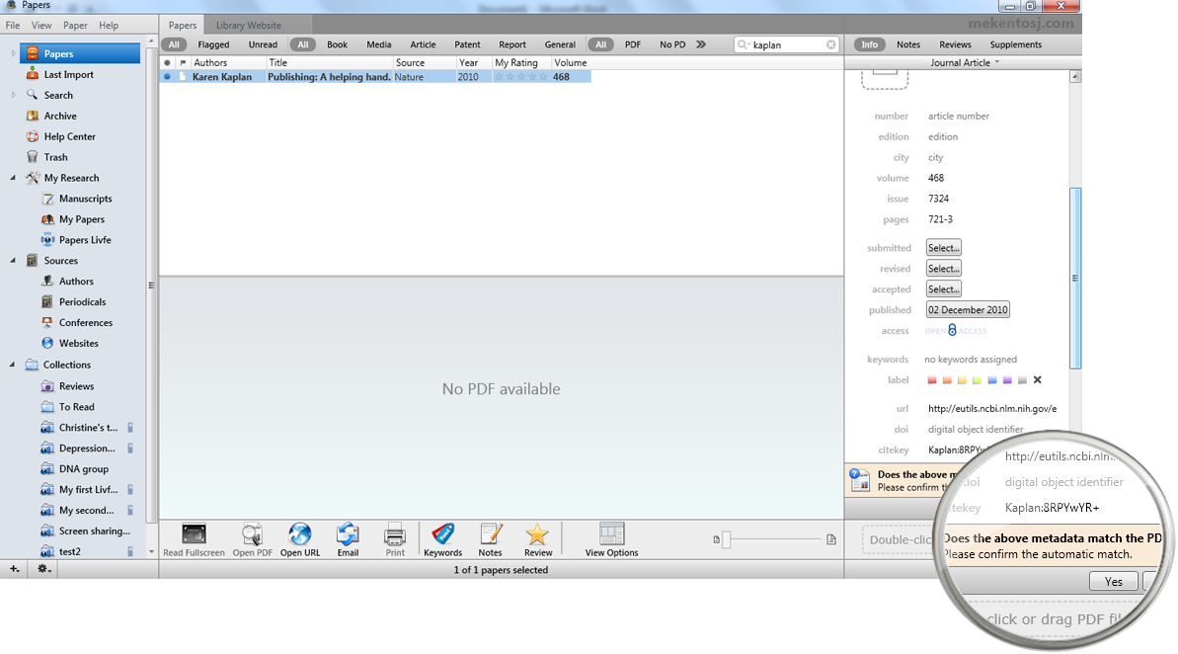Open URL with the globe icon

(x=300, y=539)
